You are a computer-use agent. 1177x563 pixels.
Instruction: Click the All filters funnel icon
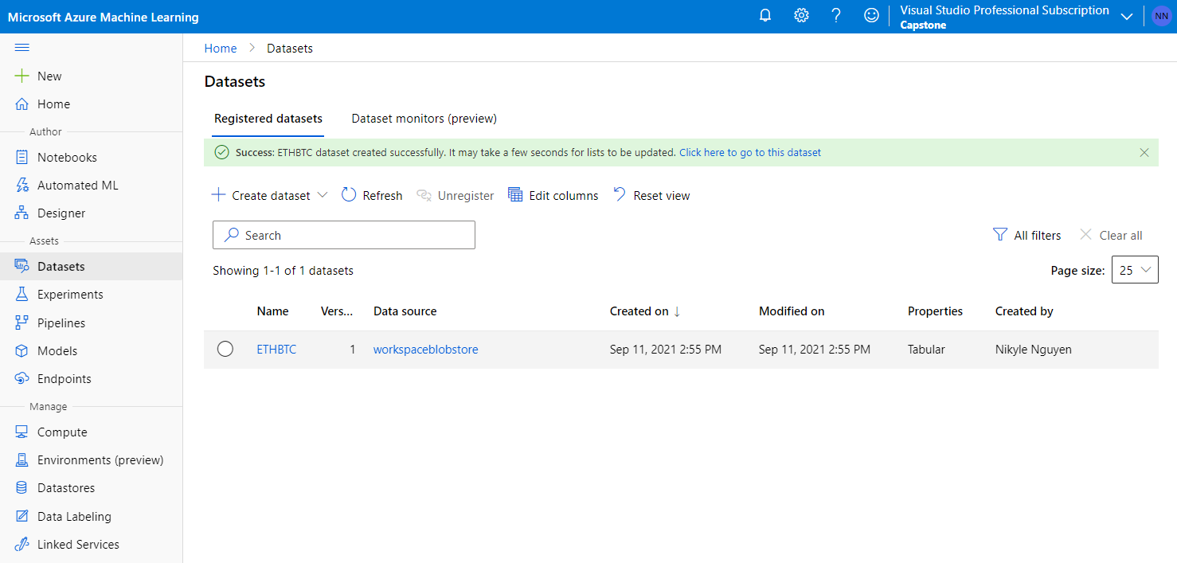[1000, 235]
